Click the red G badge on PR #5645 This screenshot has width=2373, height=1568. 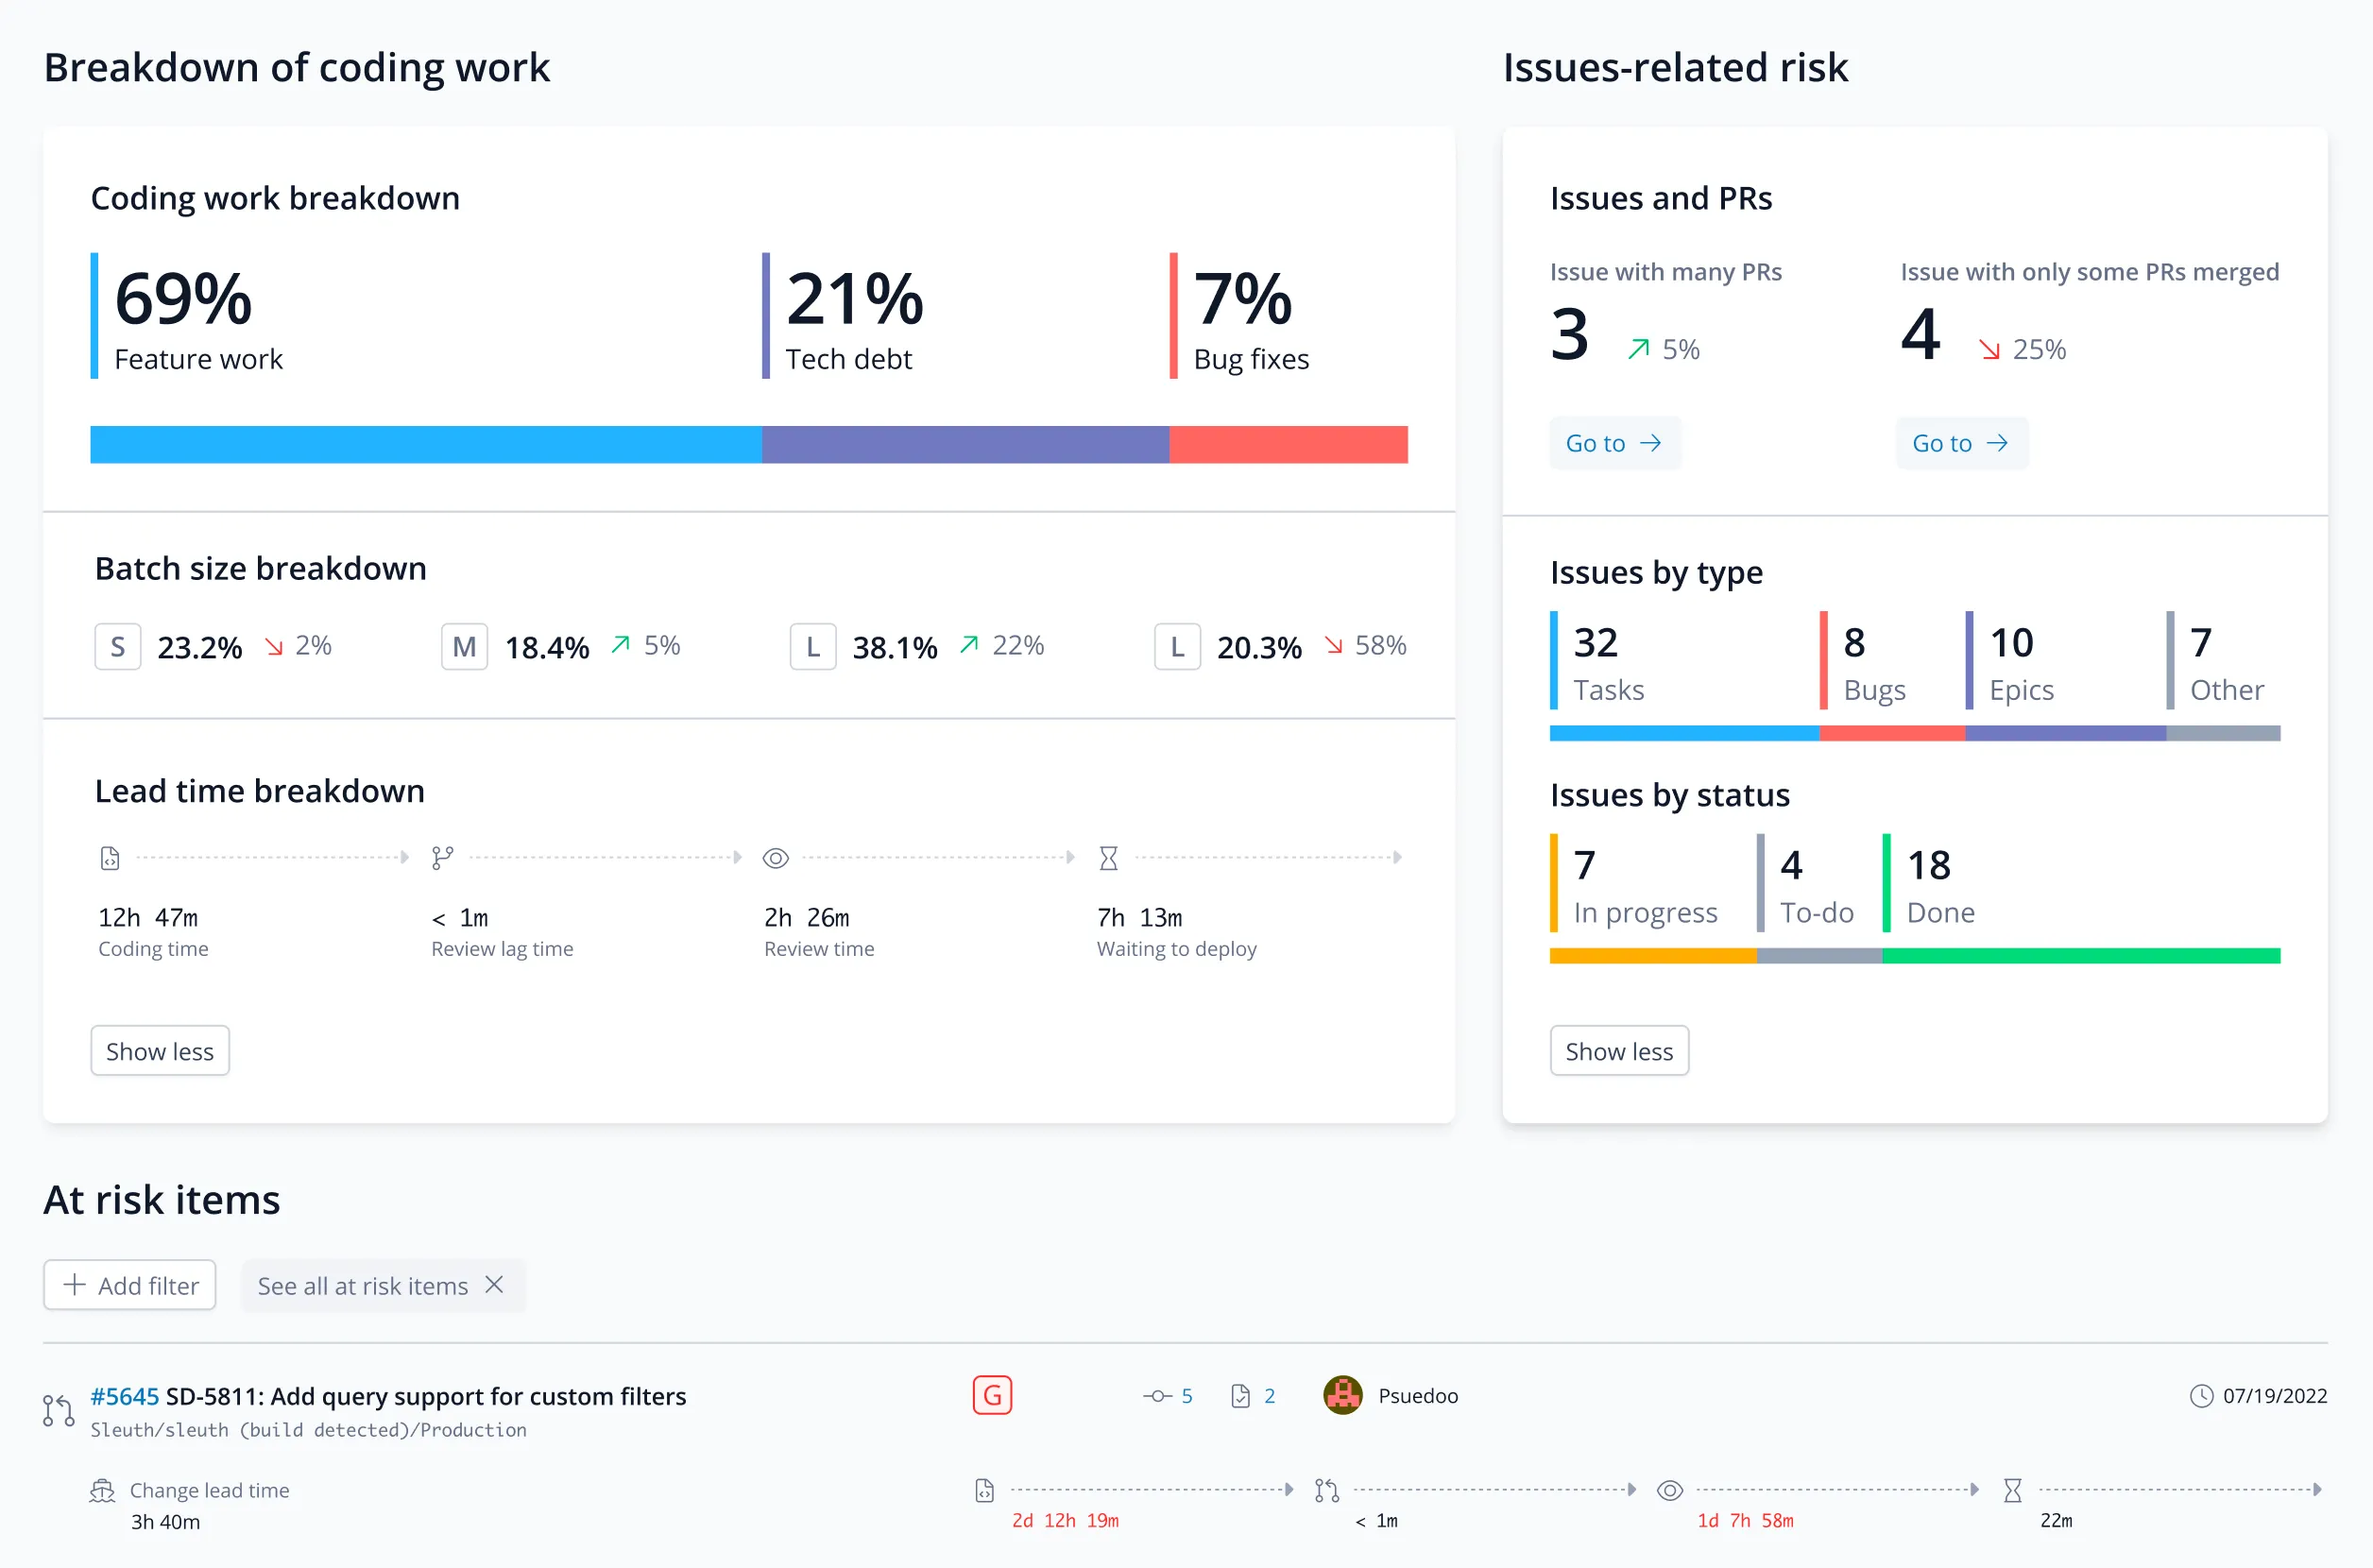coord(992,1395)
